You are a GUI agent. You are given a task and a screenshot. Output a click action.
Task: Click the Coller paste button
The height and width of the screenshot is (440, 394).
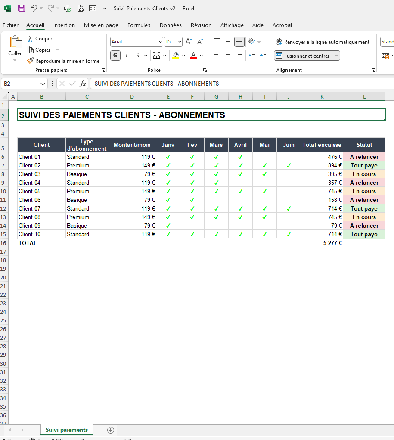click(x=15, y=48)
